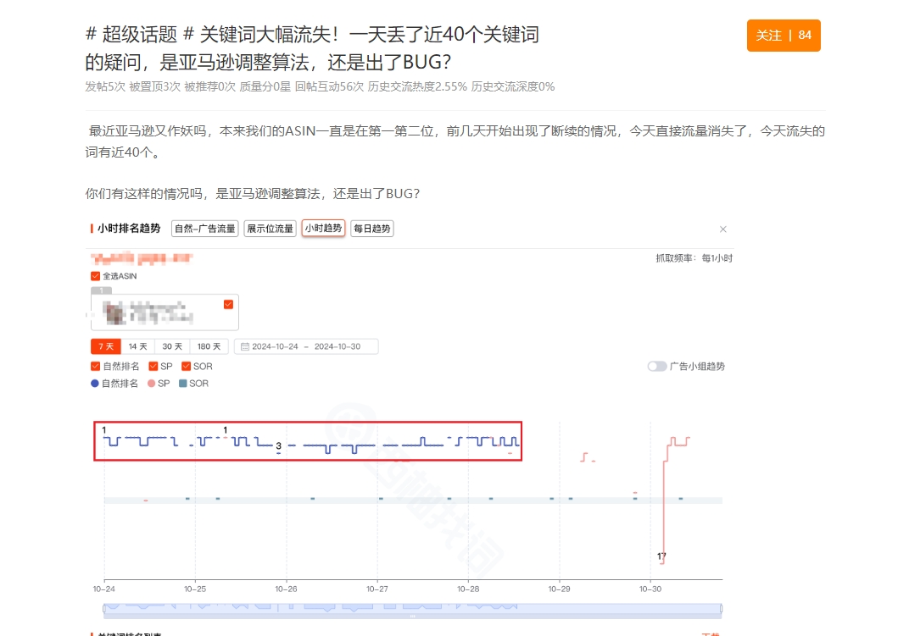Click the calendar icon in date field

point(244,346)
